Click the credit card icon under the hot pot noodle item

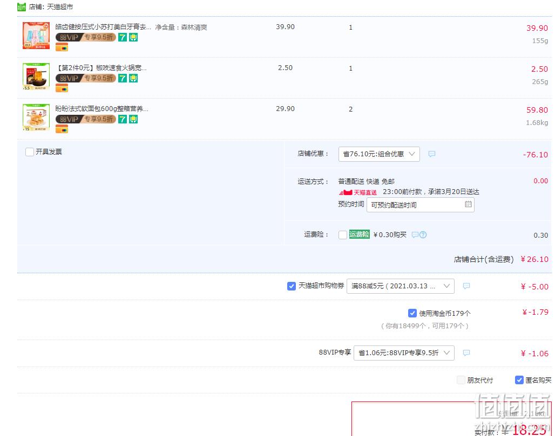(62, 88)
